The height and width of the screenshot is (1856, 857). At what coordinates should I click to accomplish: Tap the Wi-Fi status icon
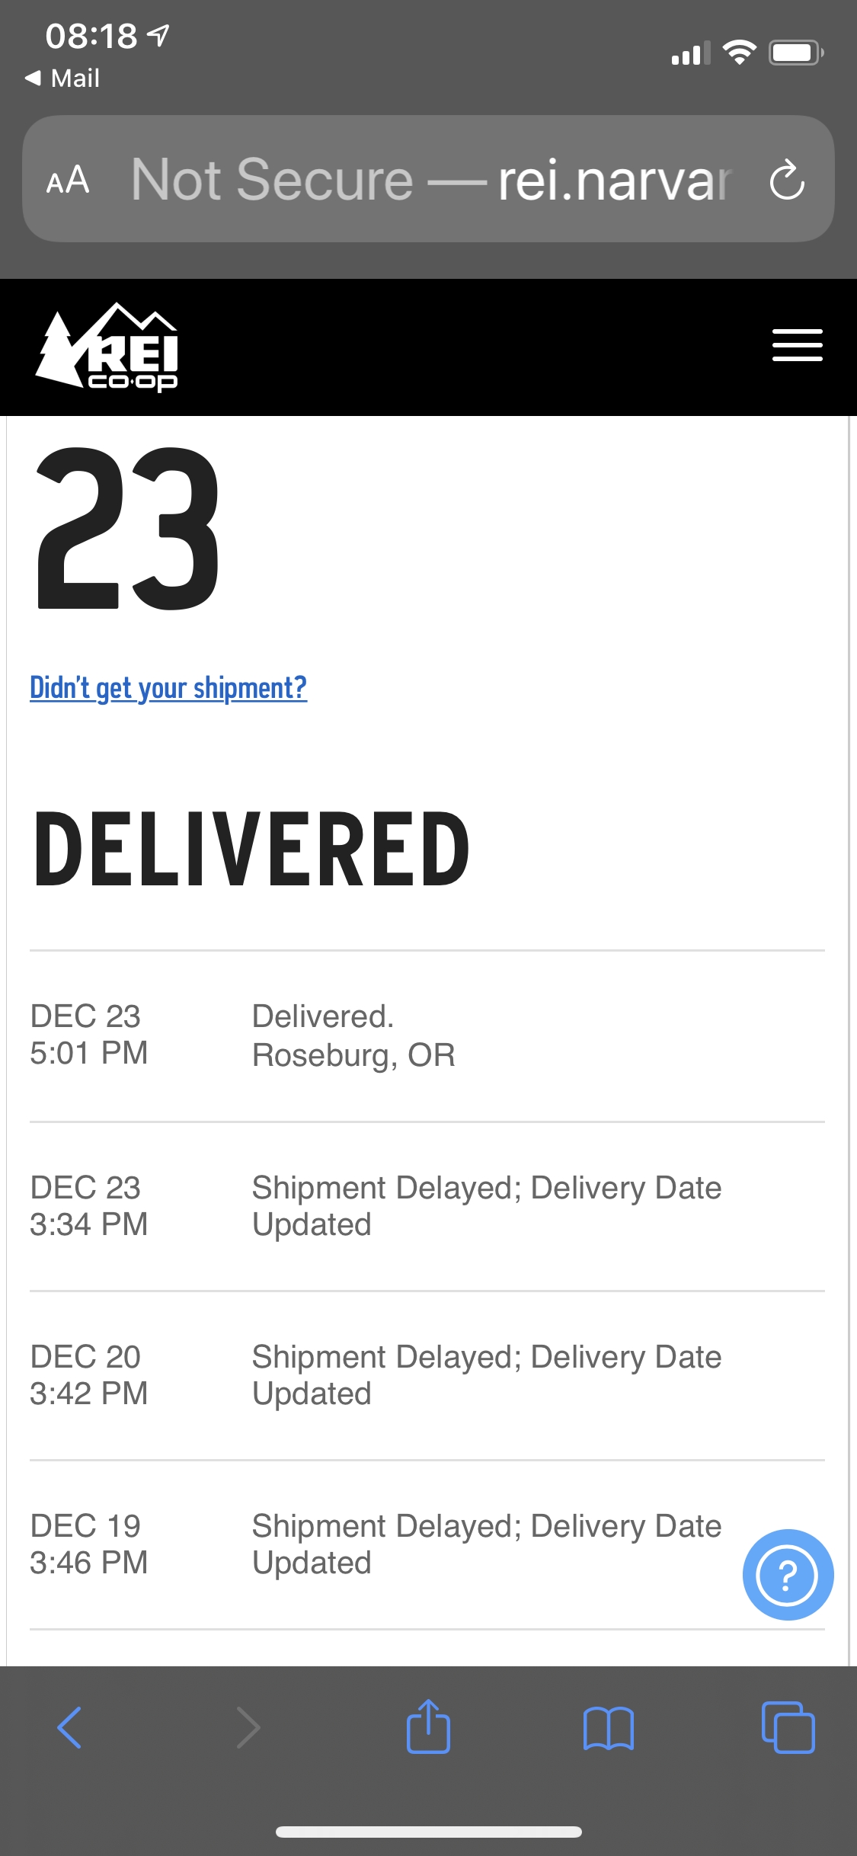pos(738,53)
